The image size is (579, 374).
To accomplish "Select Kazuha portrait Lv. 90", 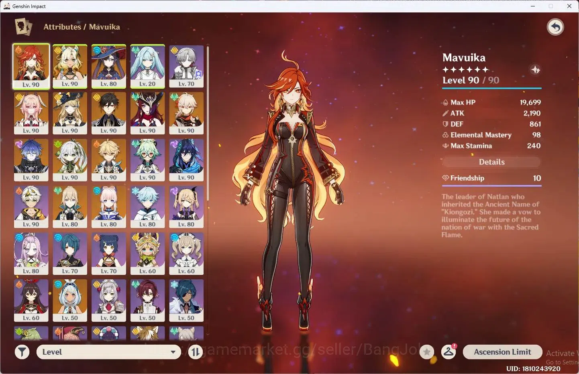I will click(186, 113).
